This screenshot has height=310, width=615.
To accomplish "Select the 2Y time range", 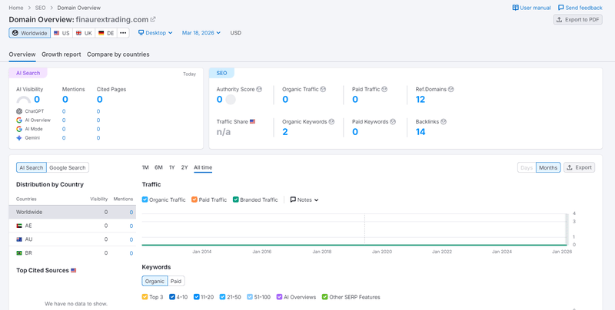I will click(184, 167).
